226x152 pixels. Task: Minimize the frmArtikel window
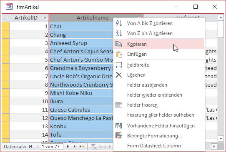[176, 7]
